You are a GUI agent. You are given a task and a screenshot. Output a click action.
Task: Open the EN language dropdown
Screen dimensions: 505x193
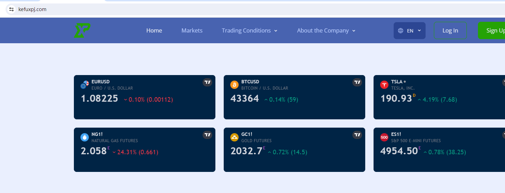[410, 30]
